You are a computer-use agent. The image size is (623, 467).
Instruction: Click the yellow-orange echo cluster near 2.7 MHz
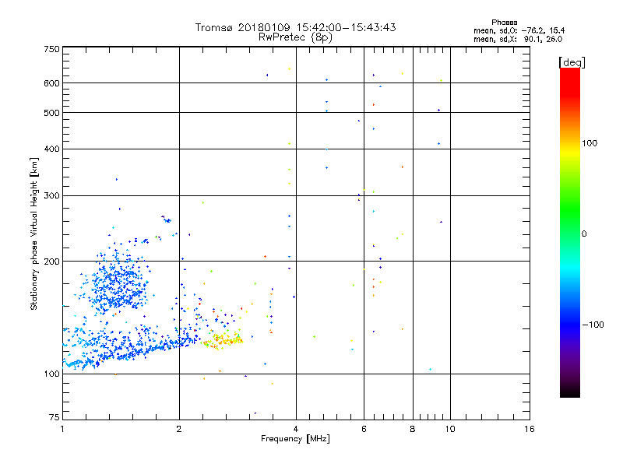point(223,340)
